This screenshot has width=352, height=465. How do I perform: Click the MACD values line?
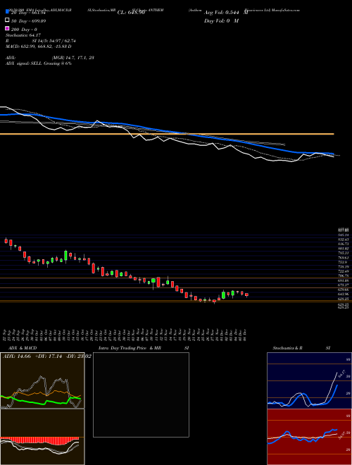[39, 46]
